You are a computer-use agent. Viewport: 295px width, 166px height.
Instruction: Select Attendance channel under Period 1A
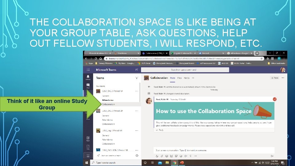pyautogui.click(x=108, y=100)
